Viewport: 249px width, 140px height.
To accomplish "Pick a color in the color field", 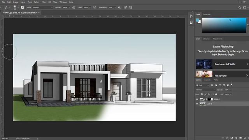I will tap(224, 25).
